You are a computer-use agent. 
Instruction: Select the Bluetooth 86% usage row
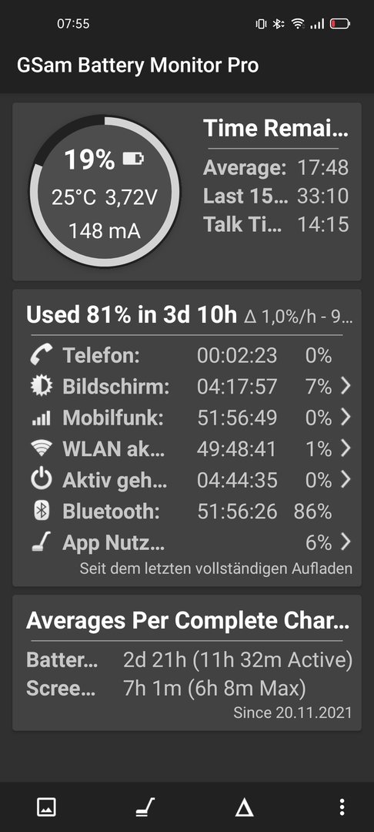(187, 512)
